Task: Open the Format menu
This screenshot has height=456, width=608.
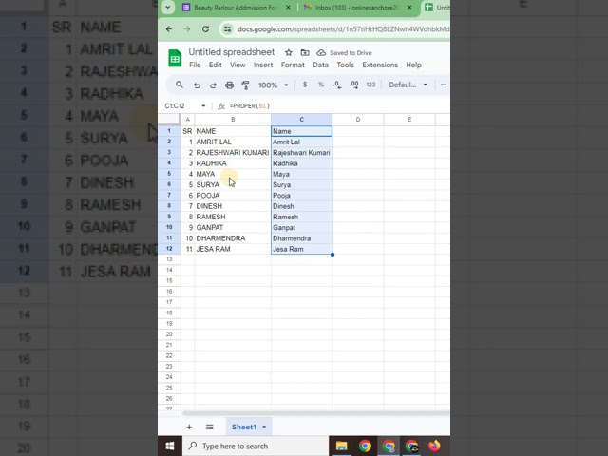Action: tap(293, 65)
